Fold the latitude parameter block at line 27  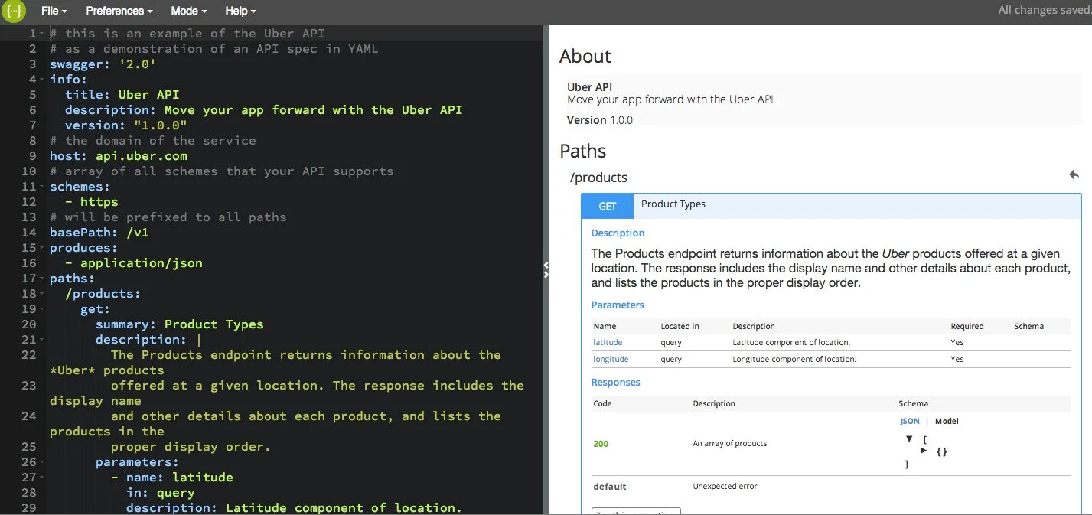[x=43, y=478]
